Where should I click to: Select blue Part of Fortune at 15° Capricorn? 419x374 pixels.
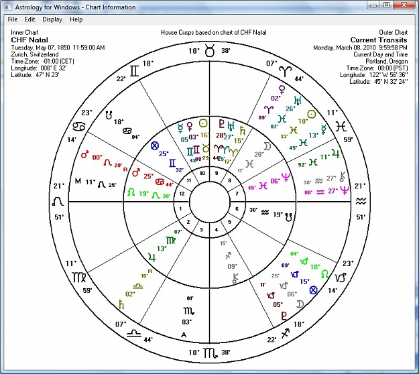(314, 290)
